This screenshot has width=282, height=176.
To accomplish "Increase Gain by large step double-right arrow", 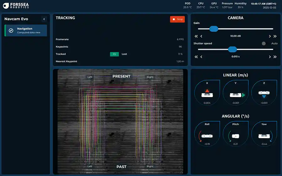I will click(x=275, y=36).
